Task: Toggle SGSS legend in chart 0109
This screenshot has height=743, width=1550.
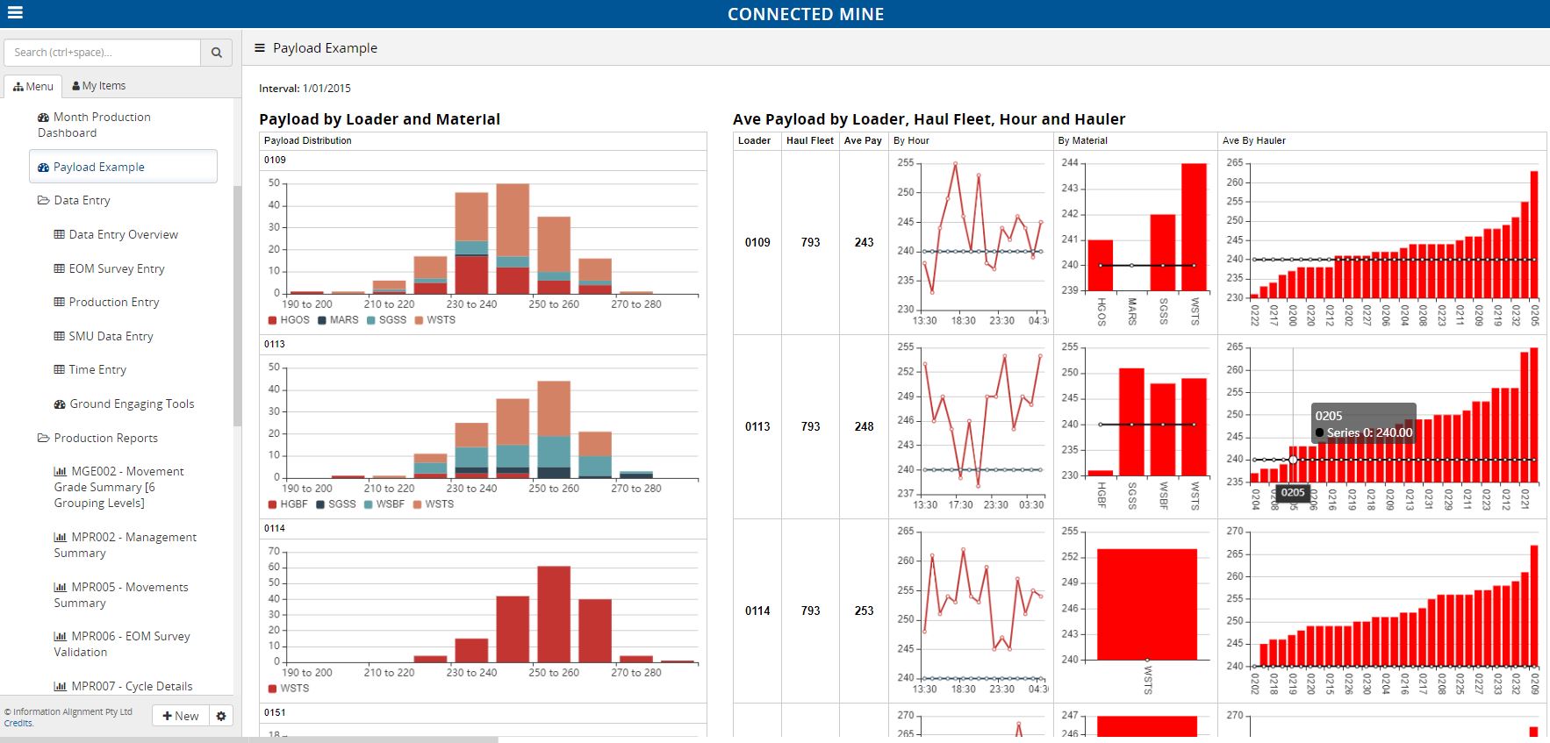Action: coord(386,320)
